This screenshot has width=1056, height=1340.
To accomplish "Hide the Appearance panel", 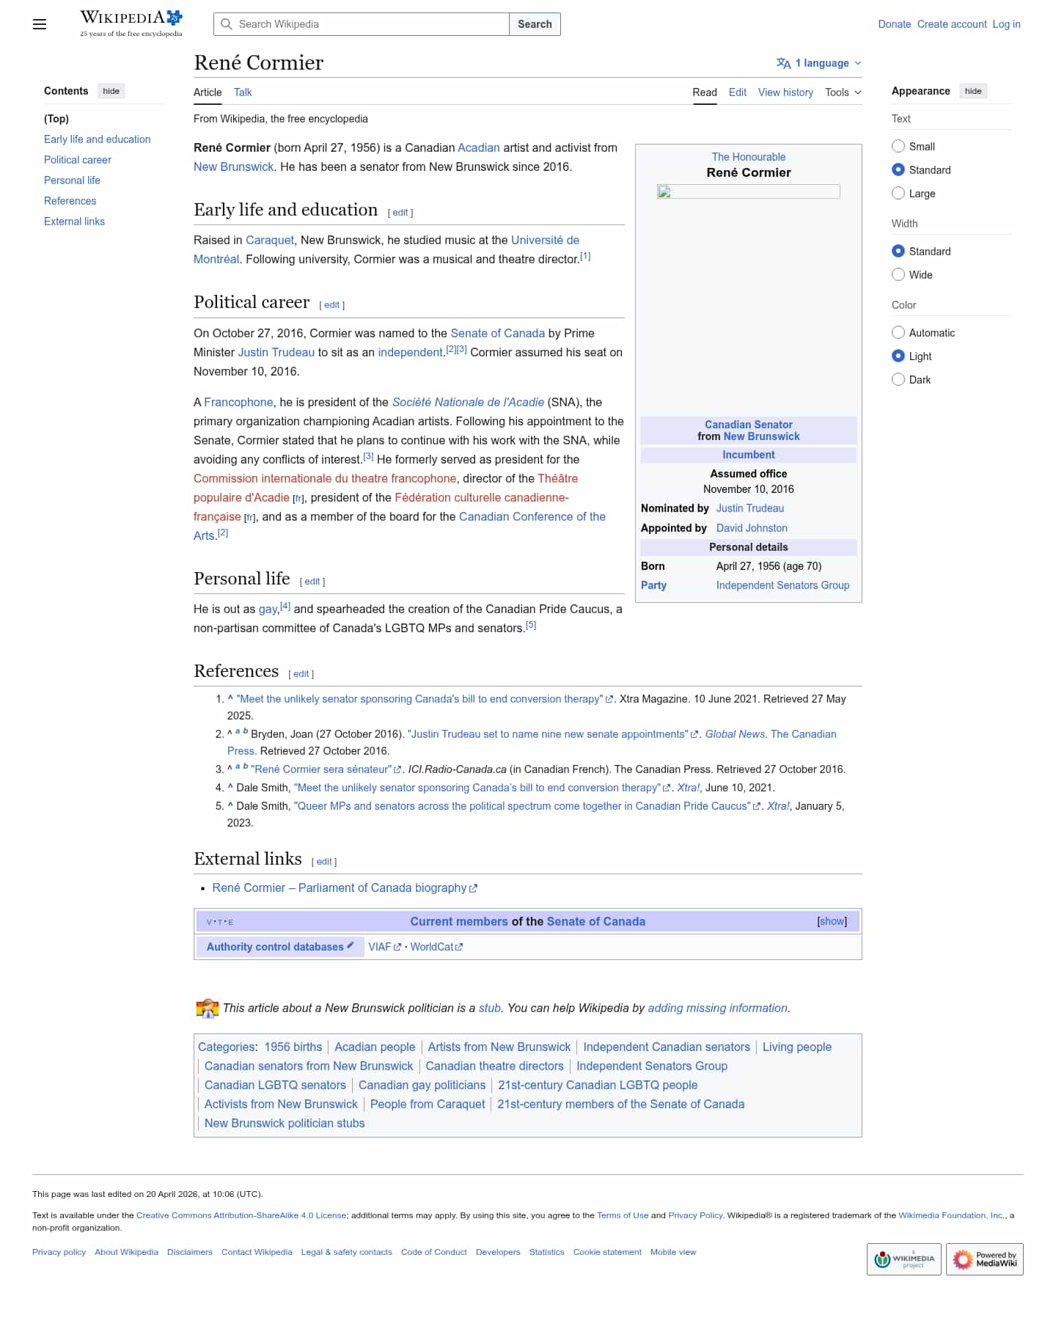I will (973, 91).
